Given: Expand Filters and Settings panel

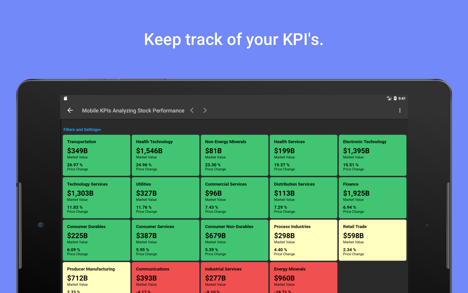Looking at the screenshot, I should pyautogui.click(x=82, y=129).
